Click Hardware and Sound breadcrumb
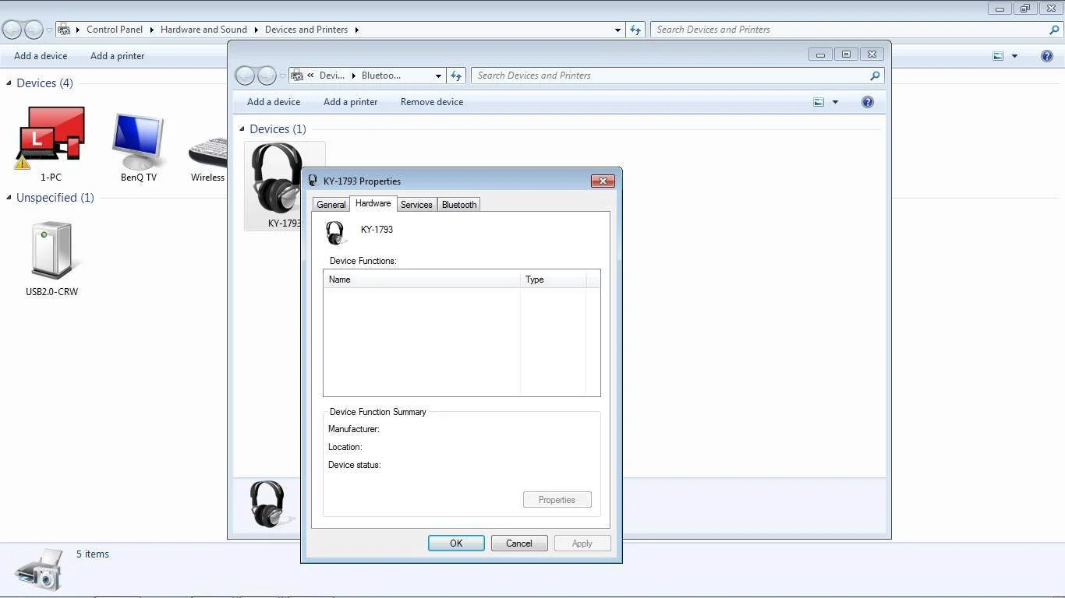 point(203,30)
